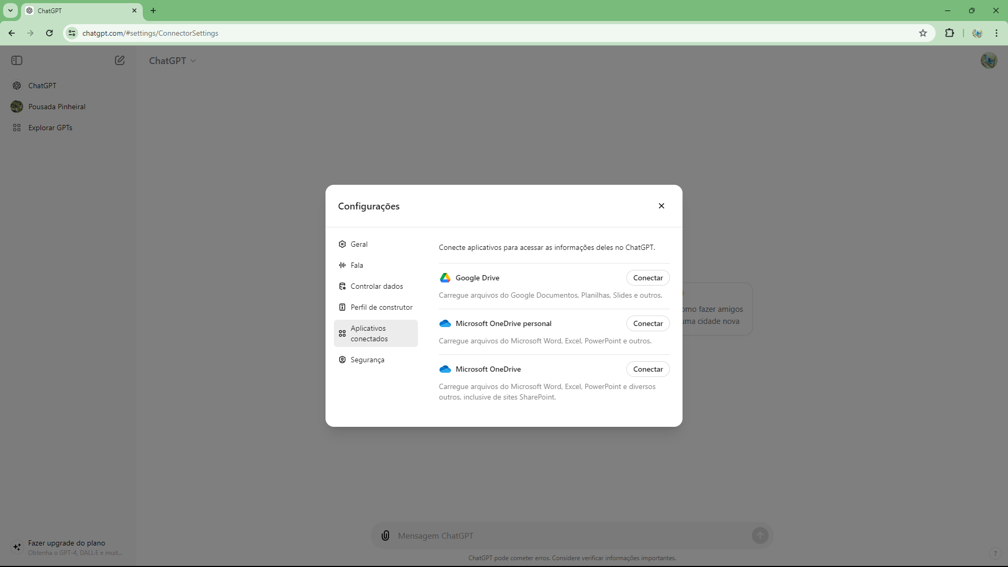Open Chrome profile avatar in toolbar
The width and height of the screenshot is (1008, 567).
tap(977, 33)
